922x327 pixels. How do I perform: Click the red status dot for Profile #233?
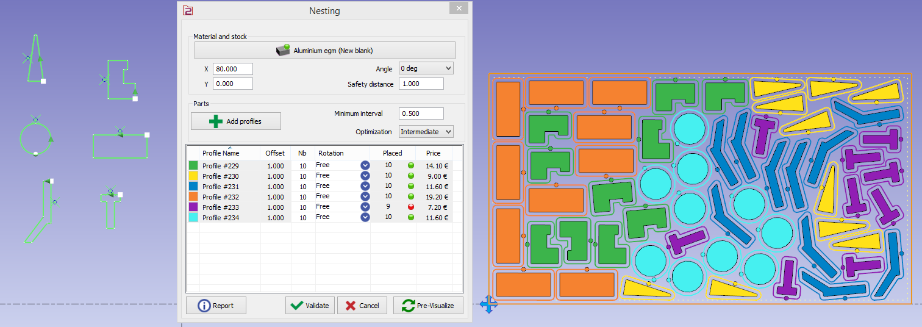click(x=411, y=207)
